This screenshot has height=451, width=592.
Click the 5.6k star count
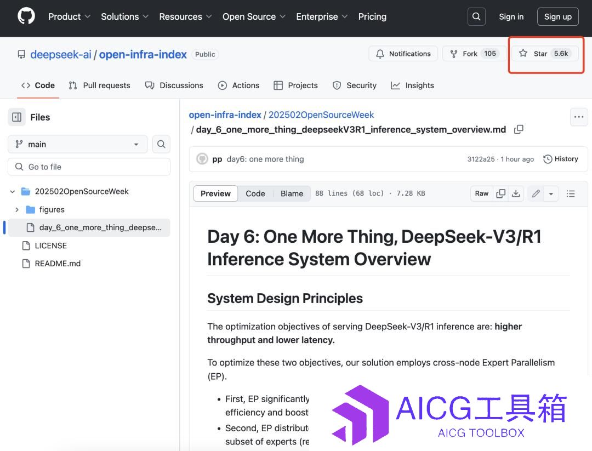(x=561, y=54)
